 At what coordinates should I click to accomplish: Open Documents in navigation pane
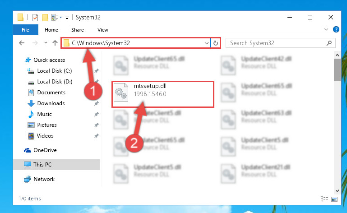tap(51, 93)
